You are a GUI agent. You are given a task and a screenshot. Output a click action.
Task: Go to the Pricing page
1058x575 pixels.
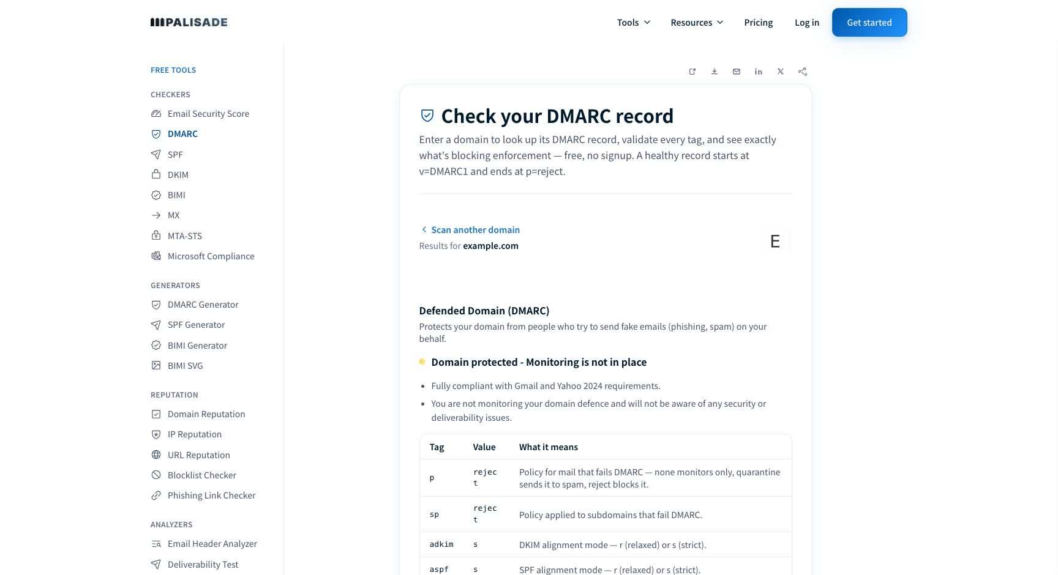(758, 23)
